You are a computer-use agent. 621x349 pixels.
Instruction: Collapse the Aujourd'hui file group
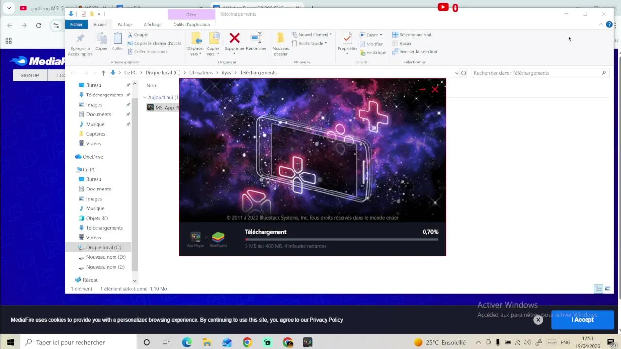pyautogui.click(x=145, y=97)
